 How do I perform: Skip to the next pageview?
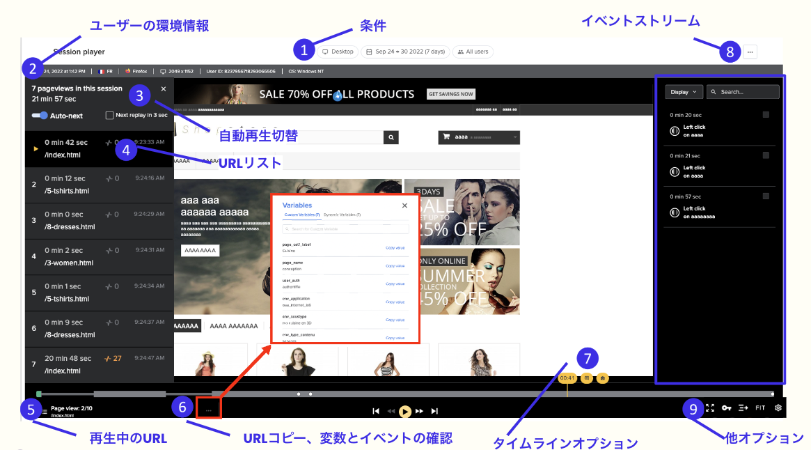coord(435,412)
